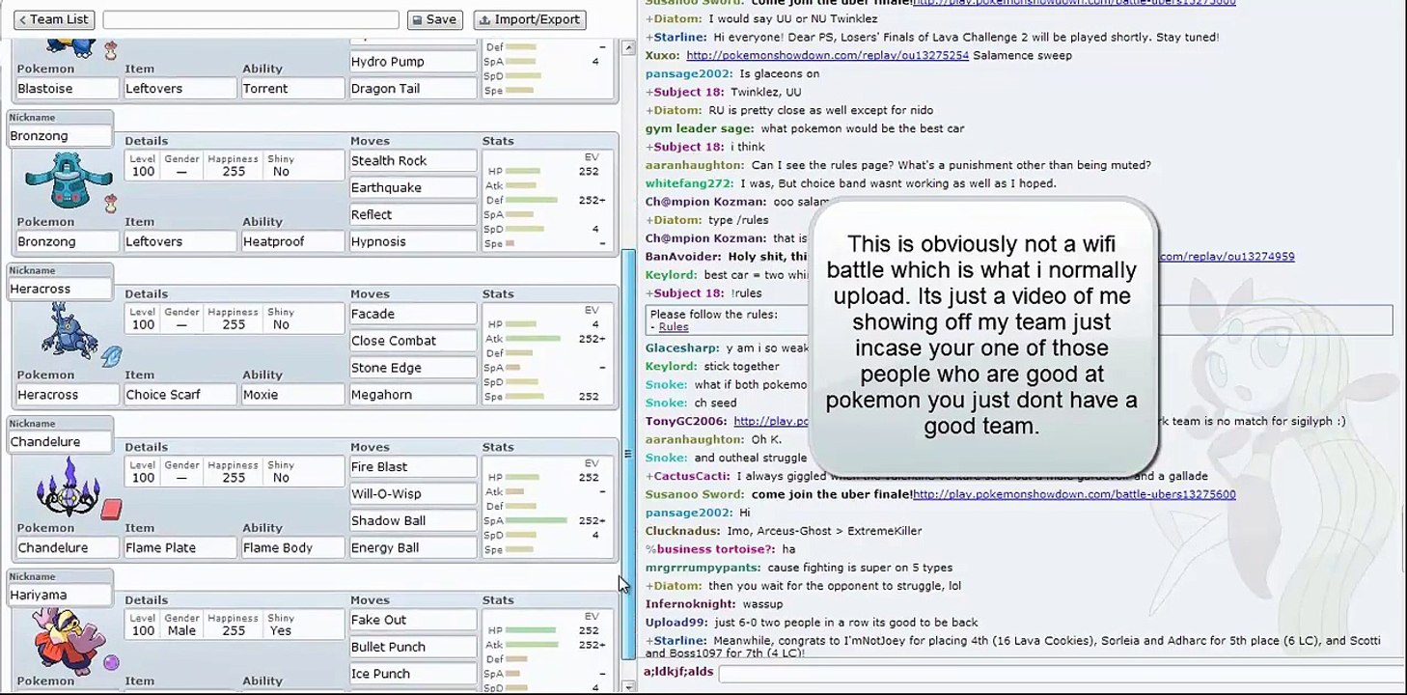Screen dimensions: 1407x695
Task: Select Hariyama's Fake Out move
Action: pyautogui.click(x=413, y=621)
